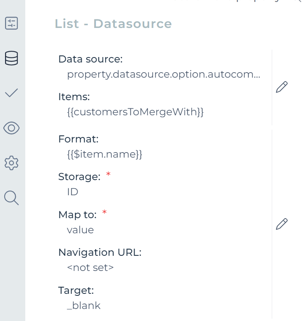Click the required asterisk next to Storage
The height and width of the screenshot is (321, 306).
click(108, 175)
